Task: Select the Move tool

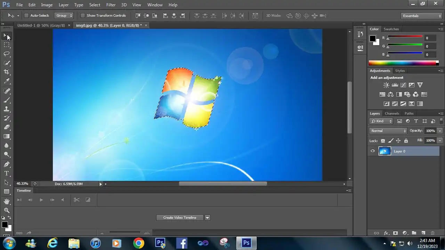Action: (x=7, y=36)
